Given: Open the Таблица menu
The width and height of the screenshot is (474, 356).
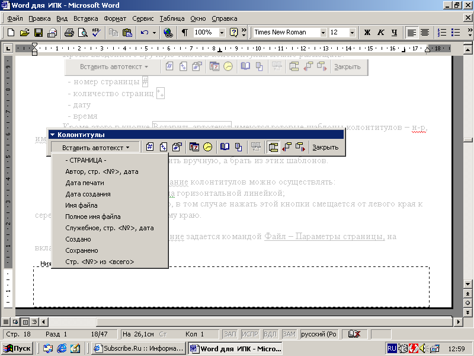Looking at the screenshot, I should coord(172,18).
